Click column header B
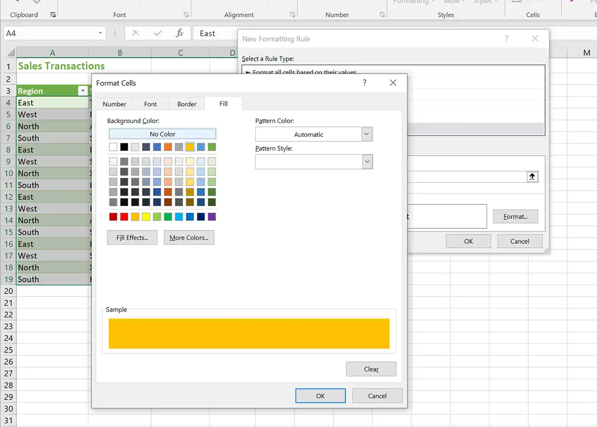The height and width of the screenshot is (427, 597). coord(120,53)
